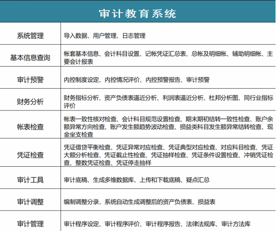This screenshot has width=276, height=231.
Task: Select the 杜邦分析图 text
Action: click(x=224, y=98)
